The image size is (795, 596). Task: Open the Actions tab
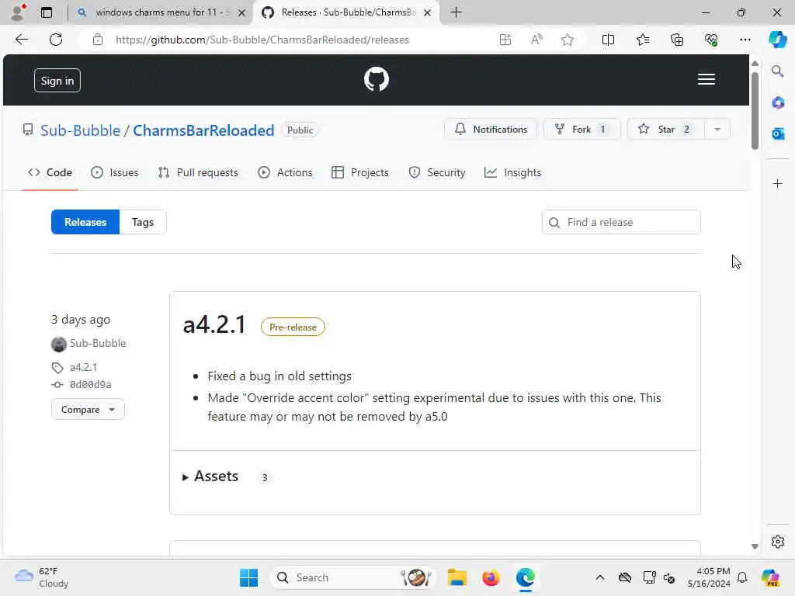[x=285, y=172]
